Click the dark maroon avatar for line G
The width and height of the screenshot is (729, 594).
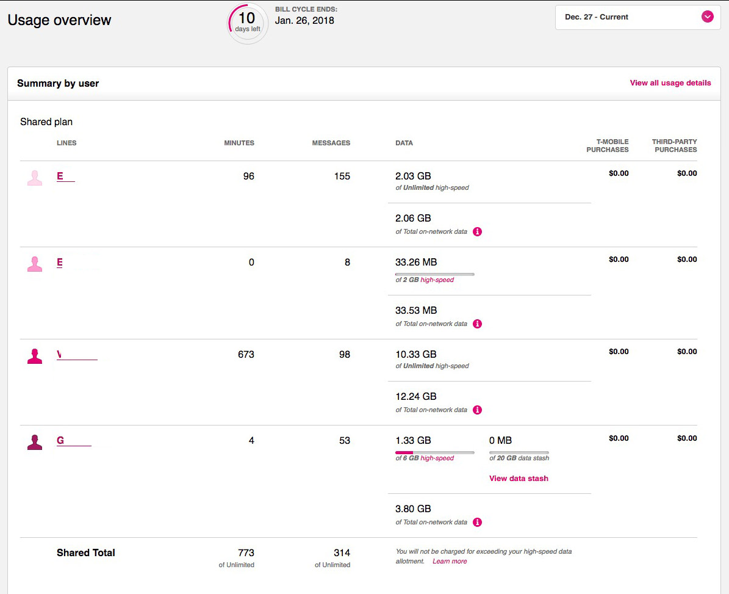tap(35, 442)
